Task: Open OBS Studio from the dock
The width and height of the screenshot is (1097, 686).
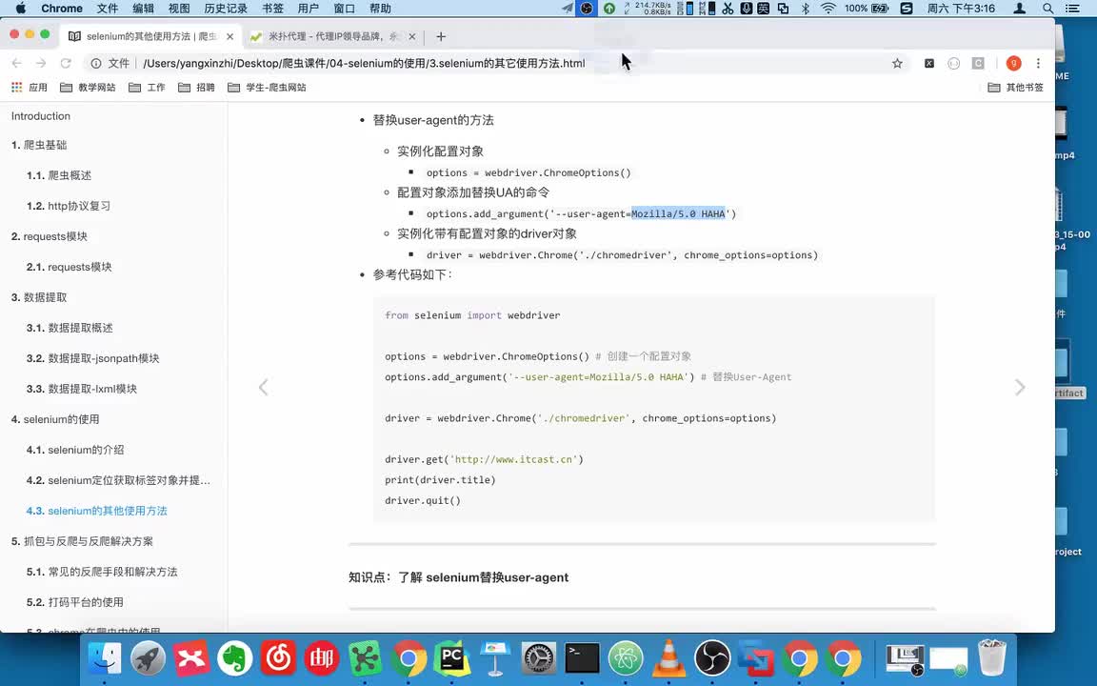Action: 712,658
